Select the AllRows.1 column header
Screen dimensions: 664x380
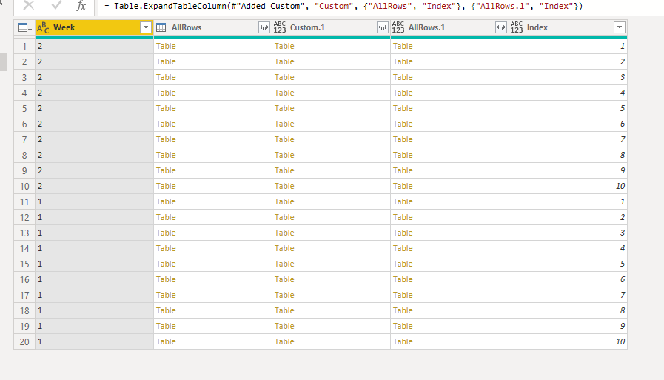(x=450, y=27)
